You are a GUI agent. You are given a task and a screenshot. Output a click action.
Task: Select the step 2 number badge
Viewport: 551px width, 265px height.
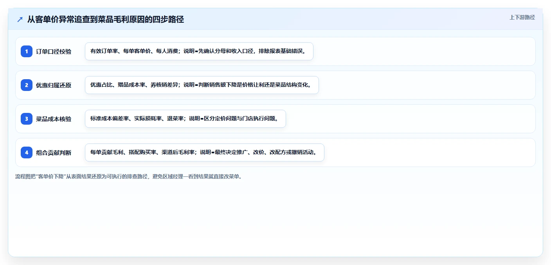tap(27, 85)
